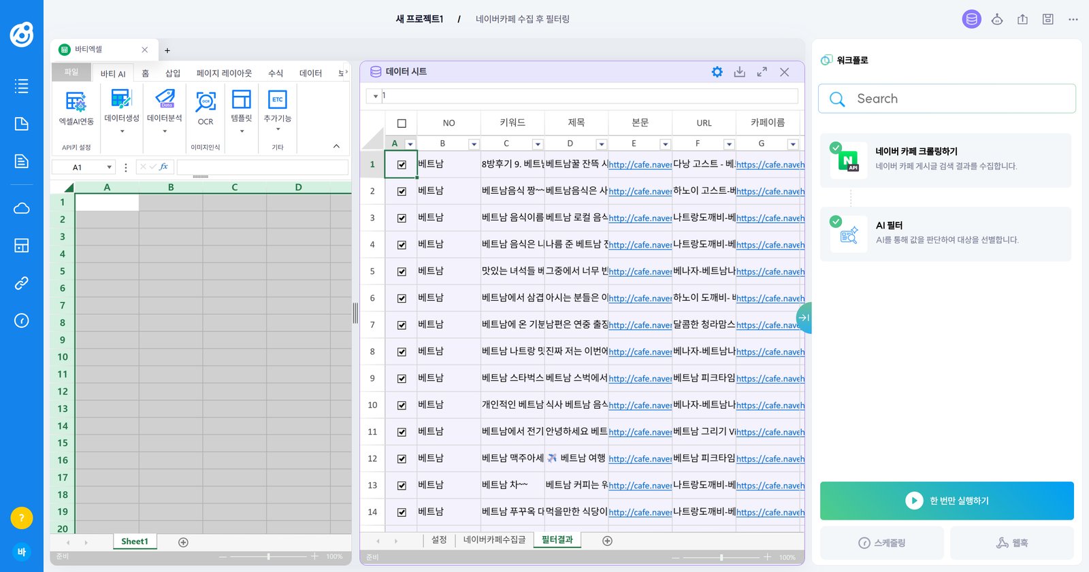The height and width of the screenshot is (572, 1089).
Task: Add a new sheet next to Sheet1
Action: point(183,542)
